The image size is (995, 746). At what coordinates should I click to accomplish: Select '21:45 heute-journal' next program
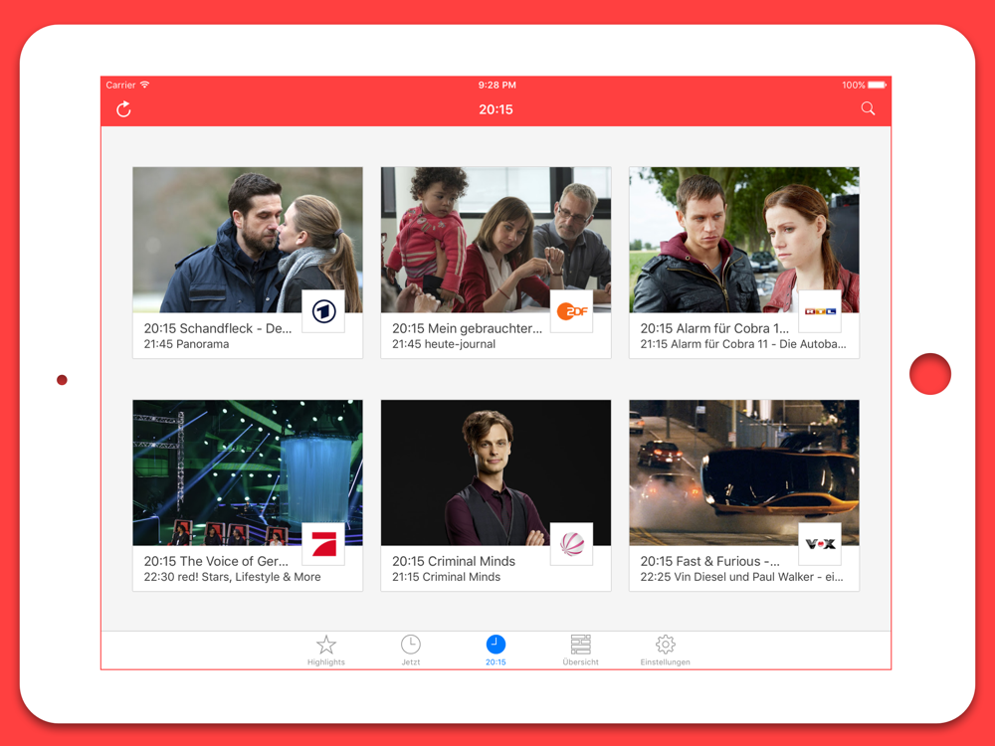[444, 344]
